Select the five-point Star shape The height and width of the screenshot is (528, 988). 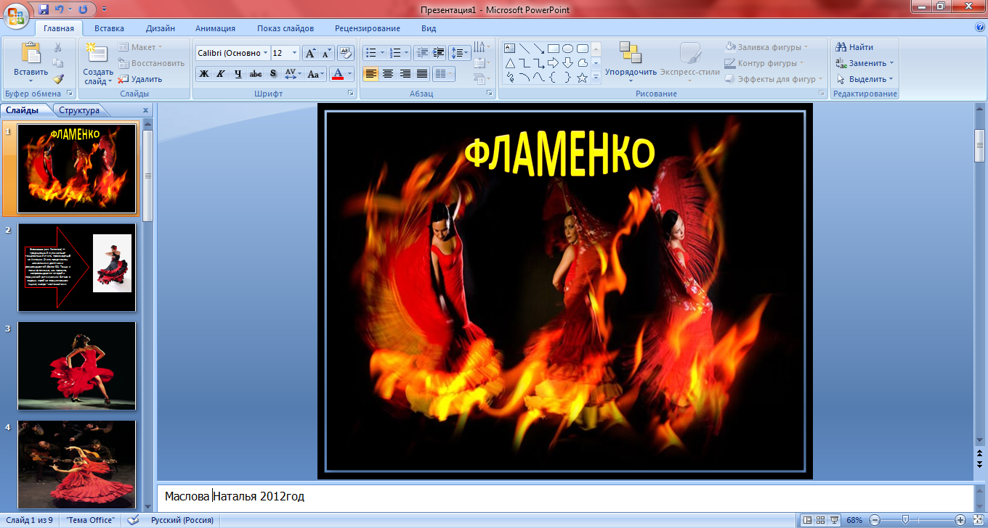pyautogui.click(x=582, y=78)
